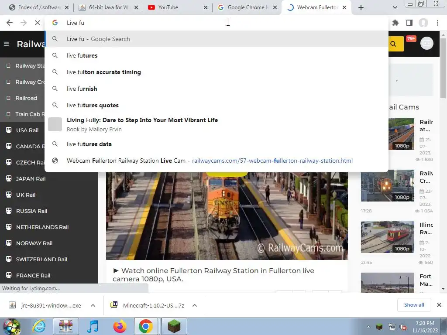Viewport: 447px width, 335px height.
Task: Click Show all downloads button
Action: pos(414,305)
